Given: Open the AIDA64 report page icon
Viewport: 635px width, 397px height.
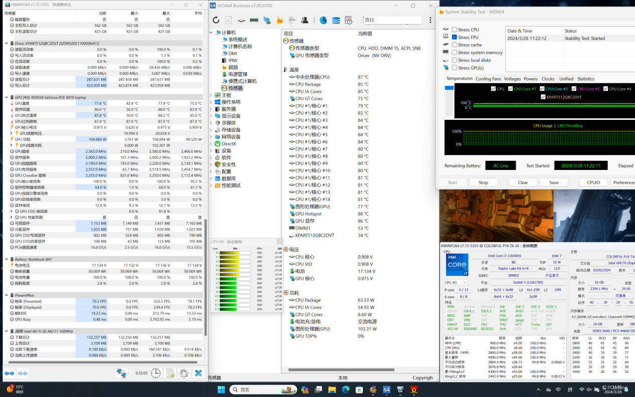Looking at the screenshot, I should click(229, 20).
